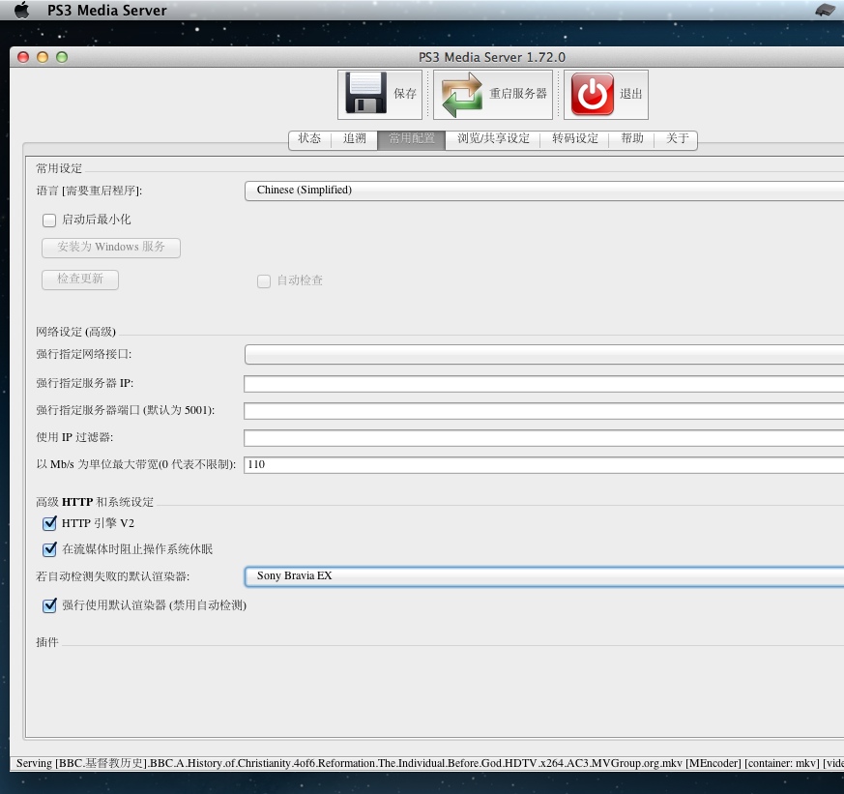This screenshot has width=844, height=794.
Task: Switch to the 追溯 tab
Action: tap(355, 139)
